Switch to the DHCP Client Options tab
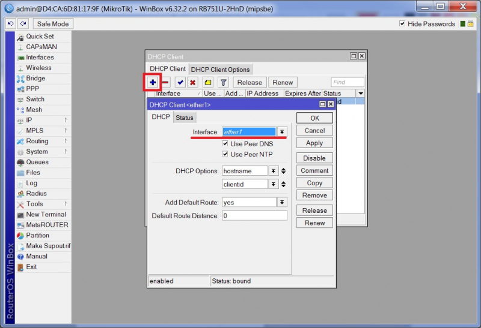The width and height of the screenshot is (481, 328). click(220, 70)
